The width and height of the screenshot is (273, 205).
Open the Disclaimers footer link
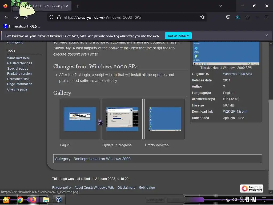(126, 188)
